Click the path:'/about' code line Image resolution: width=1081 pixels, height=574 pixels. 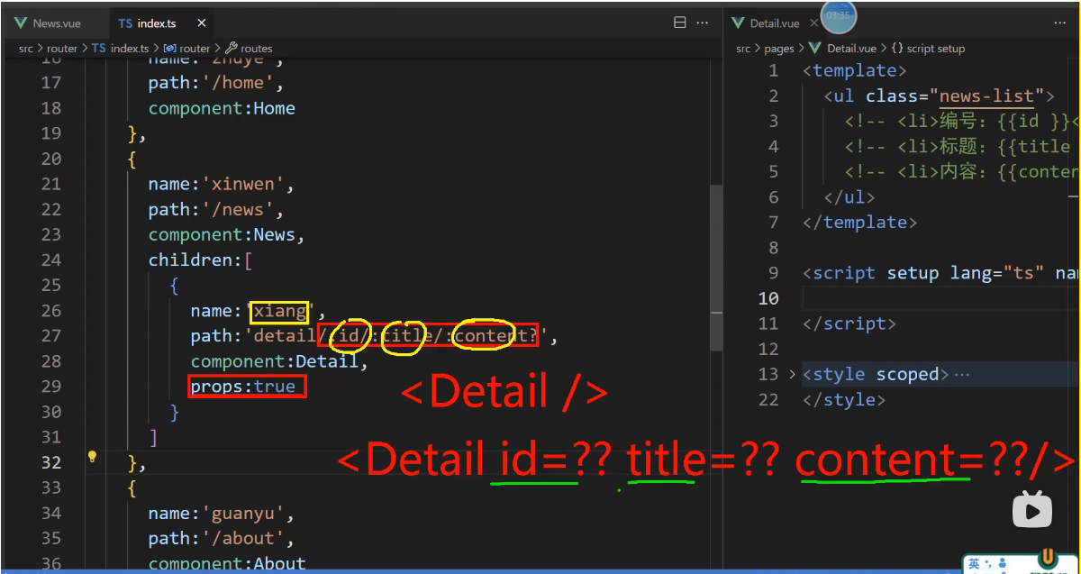(x=222, y=538)
